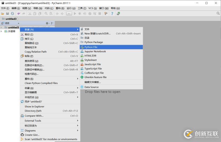
Task: Open the 窗口 (W) menu
Action: click(104, 8)
